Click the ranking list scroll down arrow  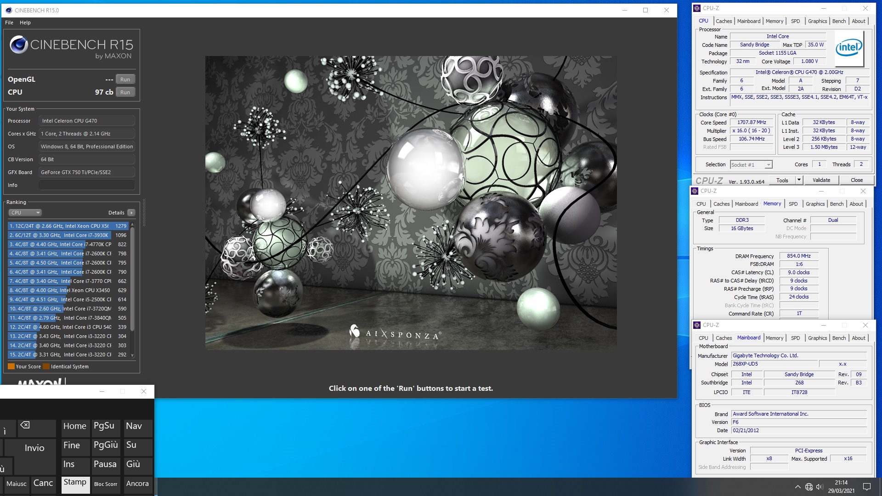[132, 355]
